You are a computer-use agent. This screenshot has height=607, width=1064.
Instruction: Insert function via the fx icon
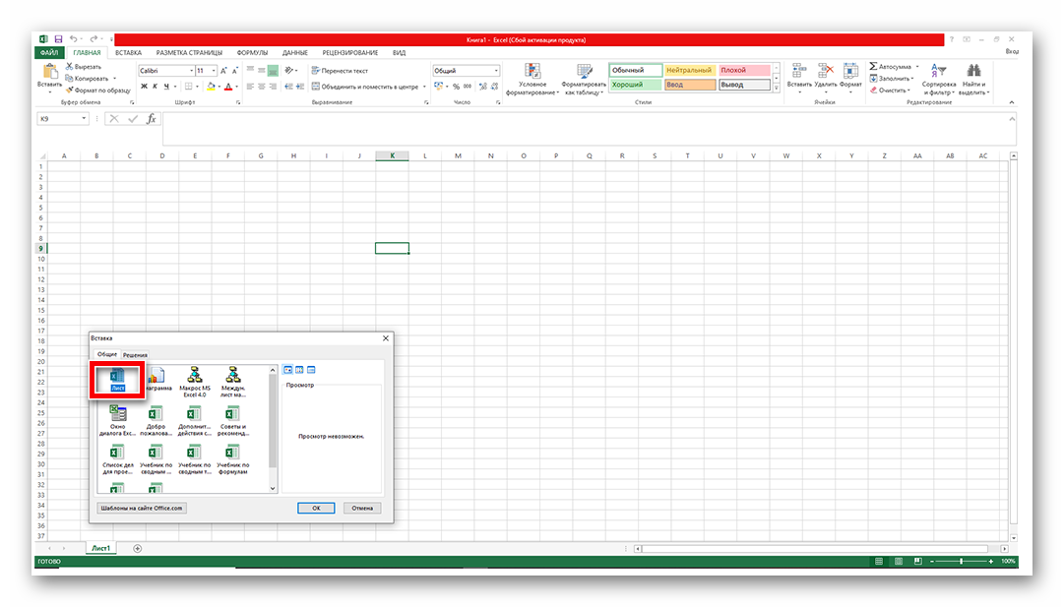(x=152, y=119)
